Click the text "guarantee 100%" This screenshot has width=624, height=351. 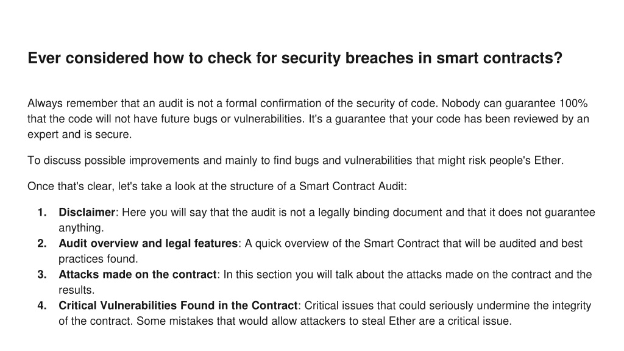click(546, 104)
